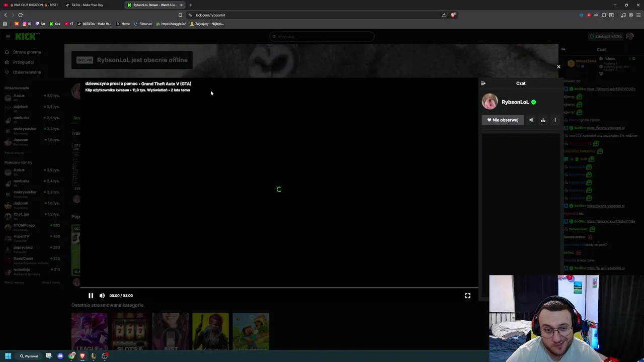Pause the clip playback
Screen dimensions: 644x362
(x=91, y=296)
